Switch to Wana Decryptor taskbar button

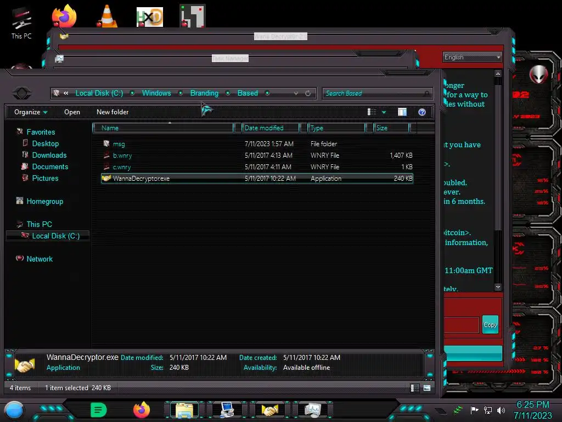[x=270, y=410]
